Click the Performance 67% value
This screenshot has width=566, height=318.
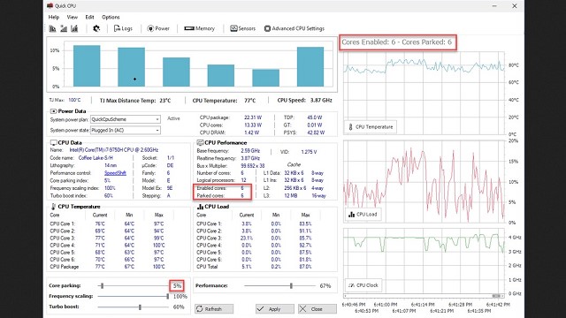tap(325, 286)
